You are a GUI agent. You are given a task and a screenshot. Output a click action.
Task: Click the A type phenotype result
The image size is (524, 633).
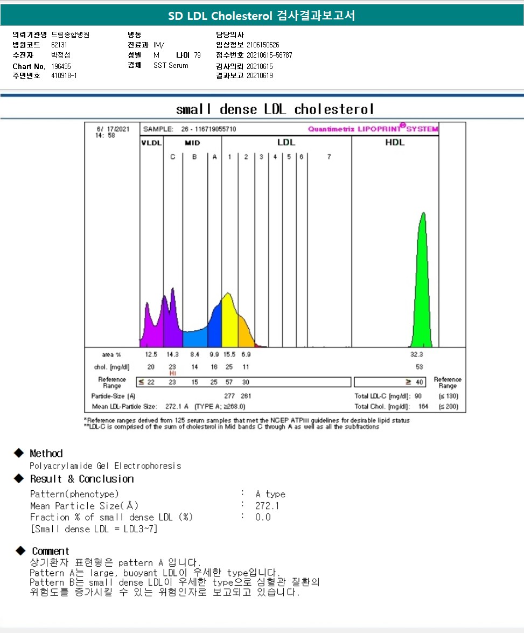(x=270, y=494)
